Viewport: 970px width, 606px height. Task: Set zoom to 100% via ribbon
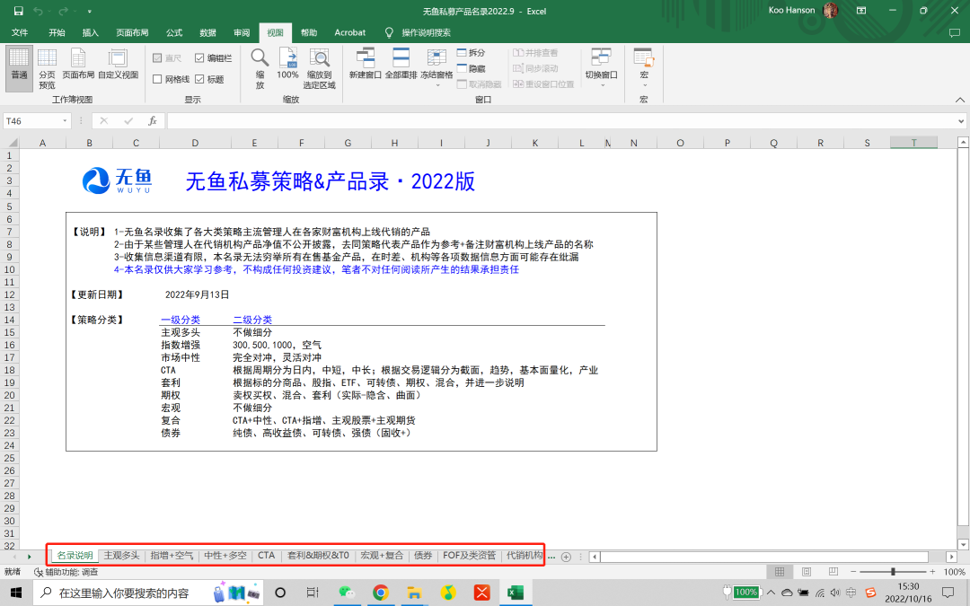pyautogui.click(x=287, y=65)
